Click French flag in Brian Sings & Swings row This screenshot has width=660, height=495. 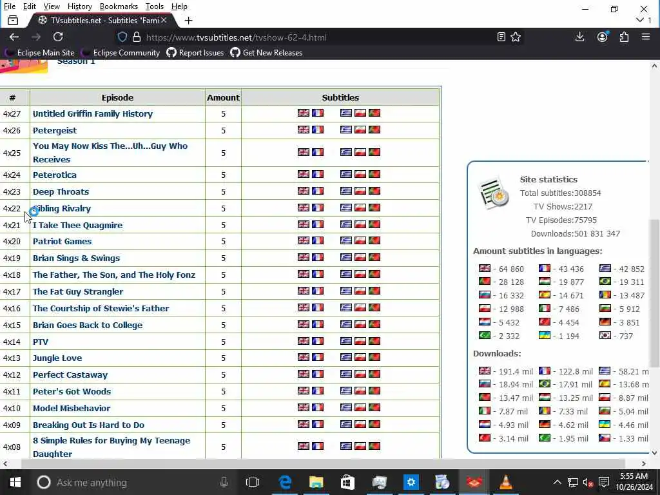(318, 257)
